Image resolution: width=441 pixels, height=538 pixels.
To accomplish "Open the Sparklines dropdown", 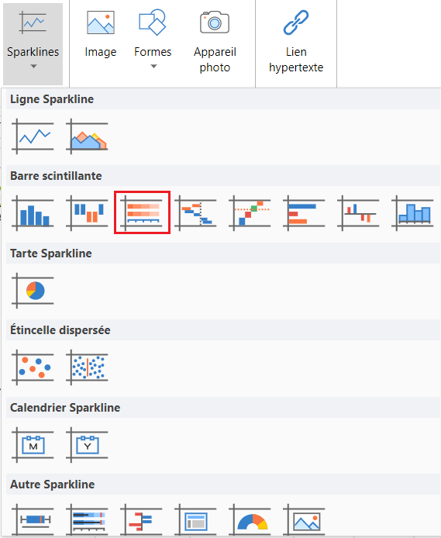I will click(x=33, y=44).
